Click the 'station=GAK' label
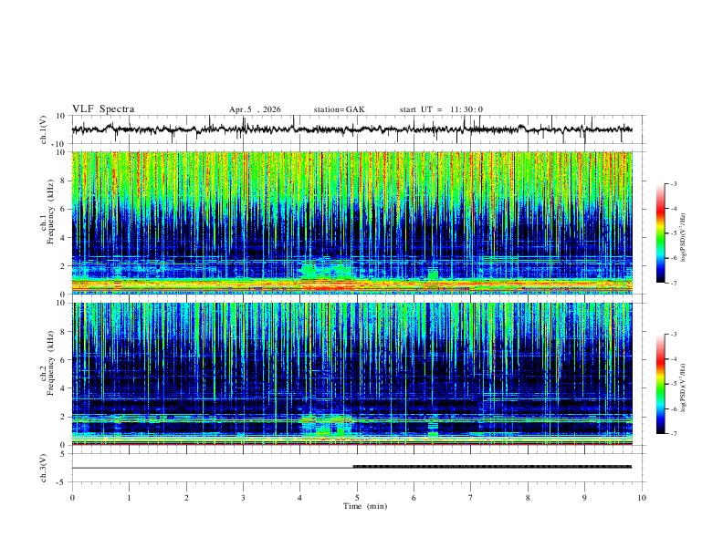The height and width of the screenshot is (558, 723). [x=339, y=109]
